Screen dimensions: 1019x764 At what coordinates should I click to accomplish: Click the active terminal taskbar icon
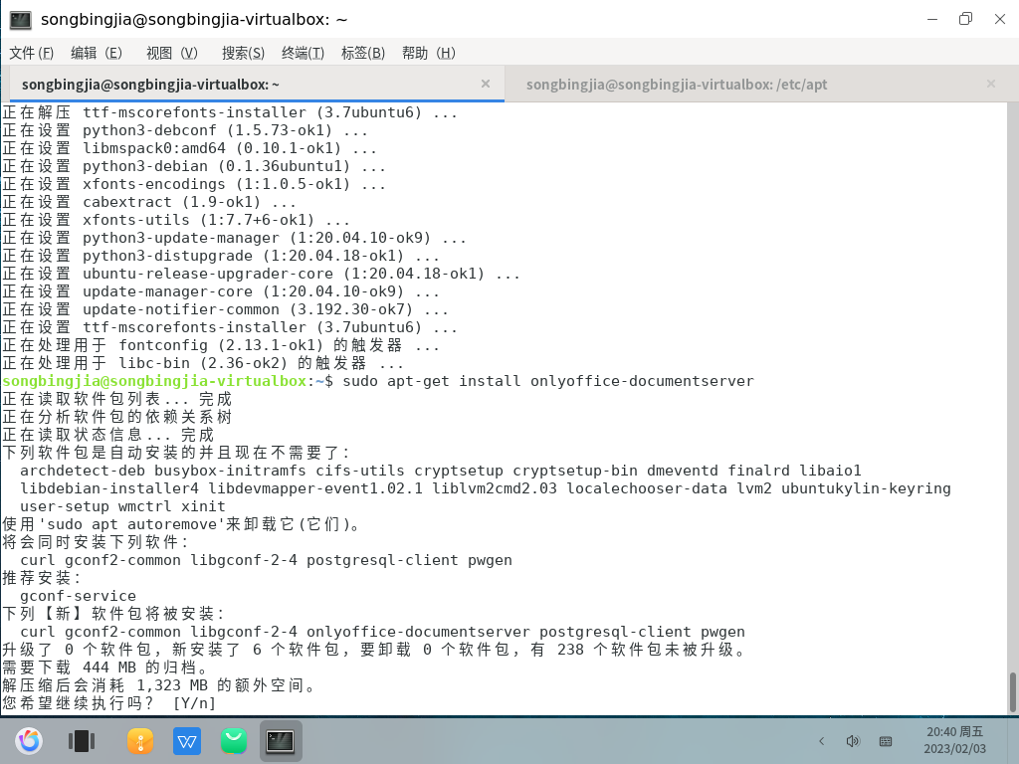click(x=281, y=740)
